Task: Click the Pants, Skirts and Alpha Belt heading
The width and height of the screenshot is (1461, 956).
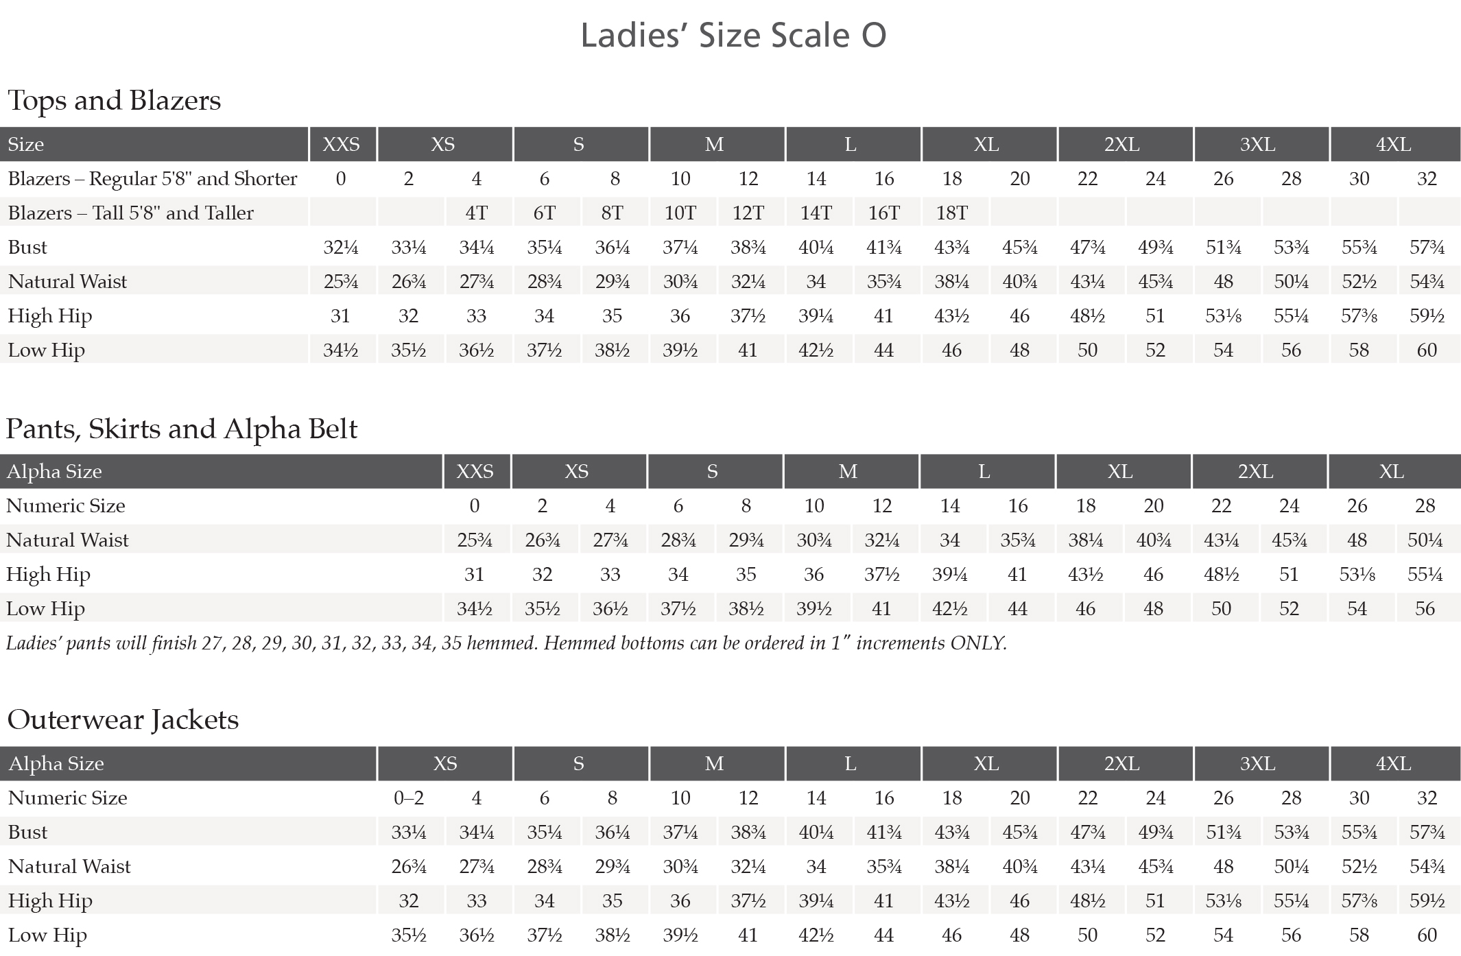Action: 182,429
